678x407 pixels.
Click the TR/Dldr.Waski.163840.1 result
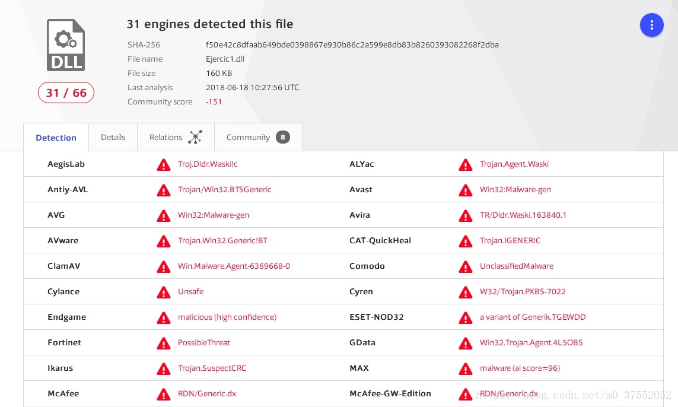[523, 215]
